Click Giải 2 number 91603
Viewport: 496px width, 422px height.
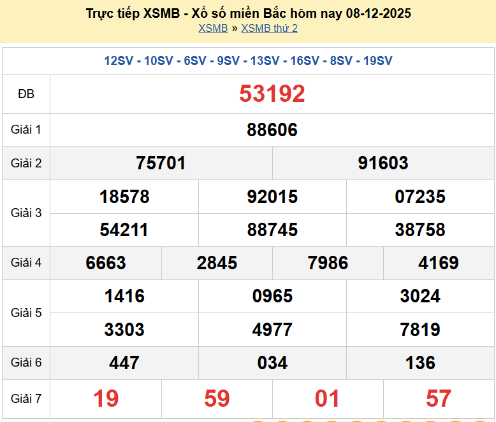pos(383,163)
